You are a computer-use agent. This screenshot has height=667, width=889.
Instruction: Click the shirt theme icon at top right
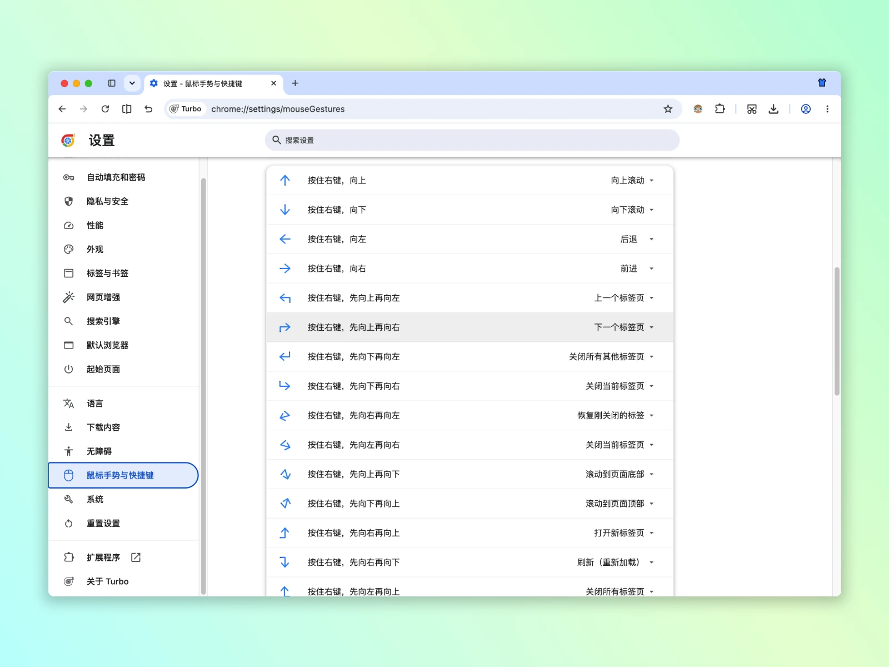[822, 83]
